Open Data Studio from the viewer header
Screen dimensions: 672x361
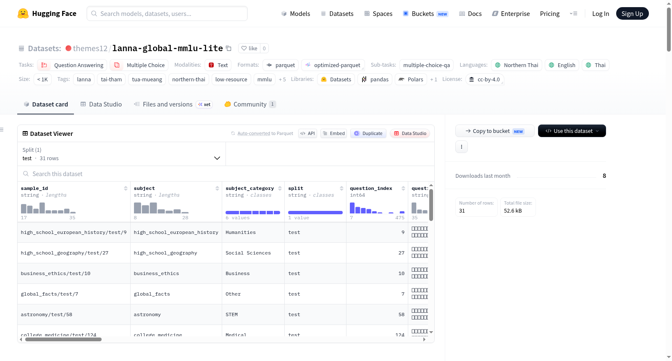click(410, 133)
